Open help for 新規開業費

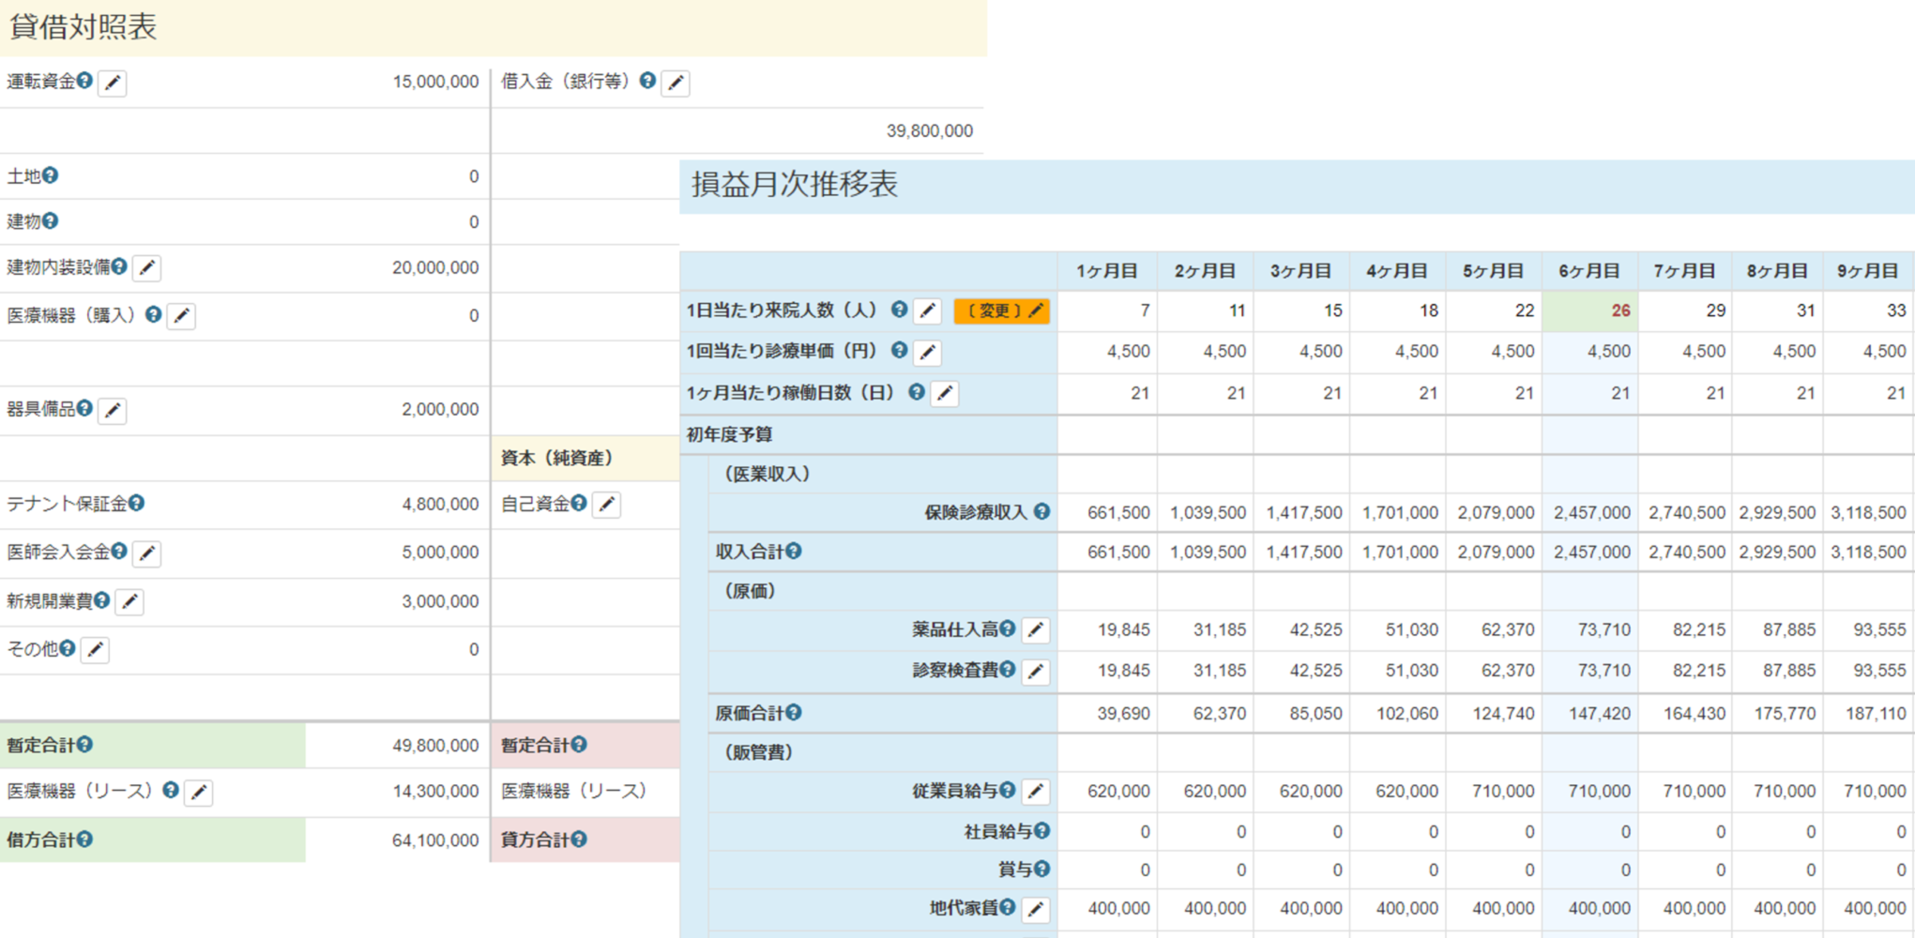tap(102, 599)
